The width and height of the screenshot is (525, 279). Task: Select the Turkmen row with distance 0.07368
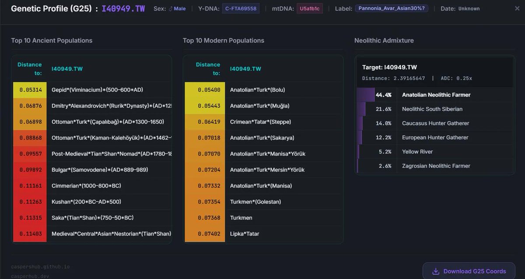pos(263,217)
